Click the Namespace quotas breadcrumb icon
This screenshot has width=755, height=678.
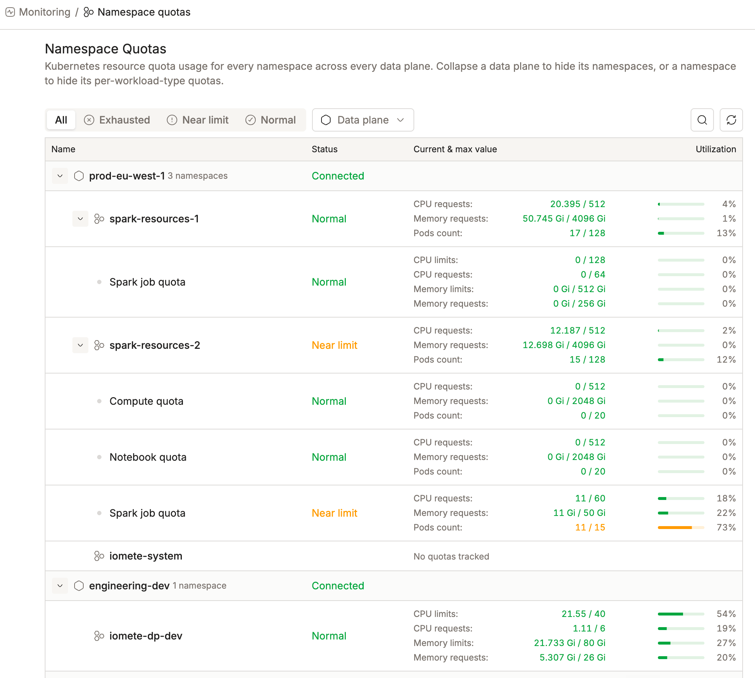[88, 12]
